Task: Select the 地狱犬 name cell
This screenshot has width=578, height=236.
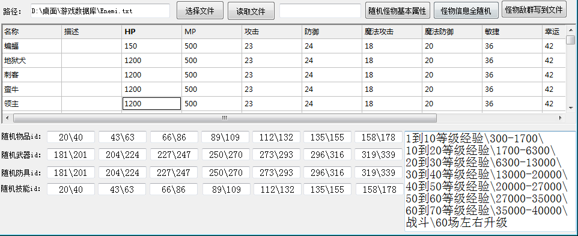Action: 32,61
